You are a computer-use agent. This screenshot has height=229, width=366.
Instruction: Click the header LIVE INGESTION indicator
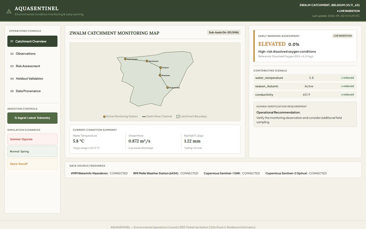click(x=348, y=11)
